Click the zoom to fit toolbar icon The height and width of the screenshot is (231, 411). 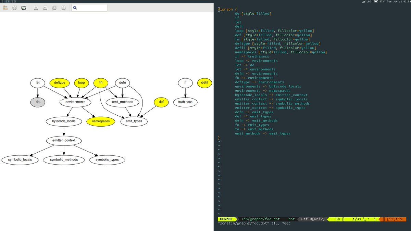tap(54, 8)
